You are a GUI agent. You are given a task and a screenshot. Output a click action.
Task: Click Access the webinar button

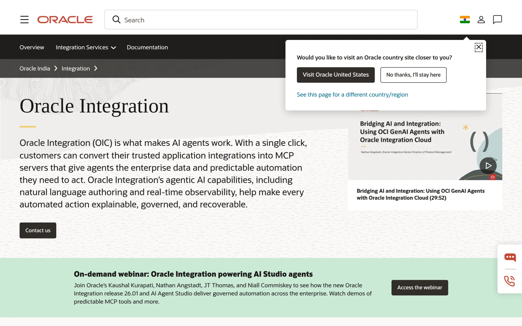tap(420, 287)
